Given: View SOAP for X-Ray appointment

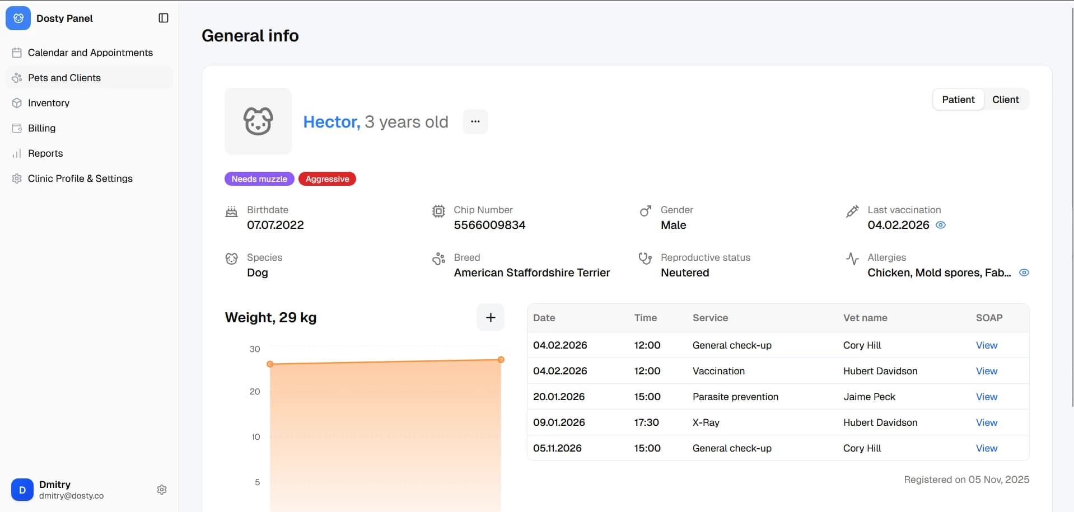Looking at the screenshot, I should tap(986, 422).
